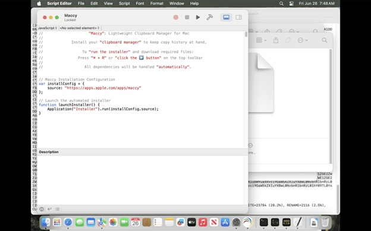This screenshot has width=371, height=231.
Task: Open the No selected element dropdown
Action: (80, 28)
